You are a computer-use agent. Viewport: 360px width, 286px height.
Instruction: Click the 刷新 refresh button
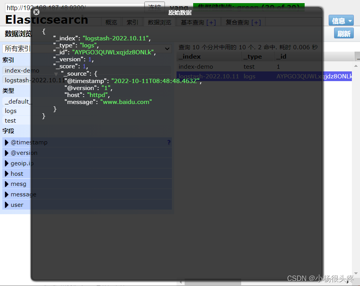tap(344, 34)
